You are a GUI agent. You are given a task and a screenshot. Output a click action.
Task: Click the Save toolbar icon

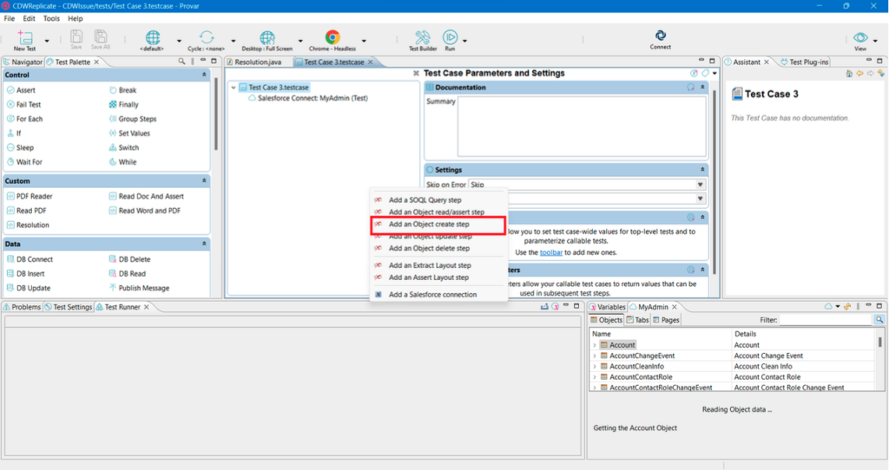(x=76, y=36)
